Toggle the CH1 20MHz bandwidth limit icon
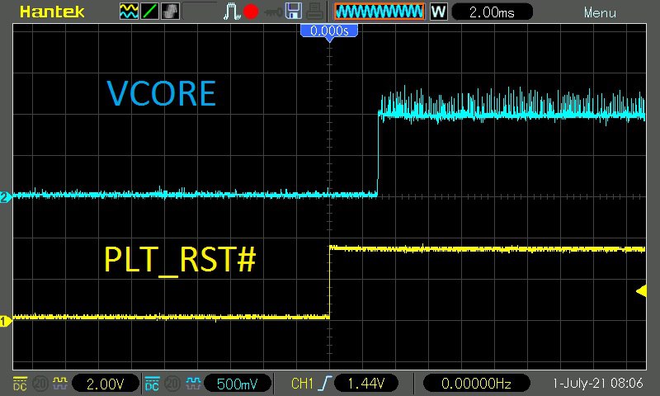The height and width of the screenshot is (396, 660). [x=40, y=384]
